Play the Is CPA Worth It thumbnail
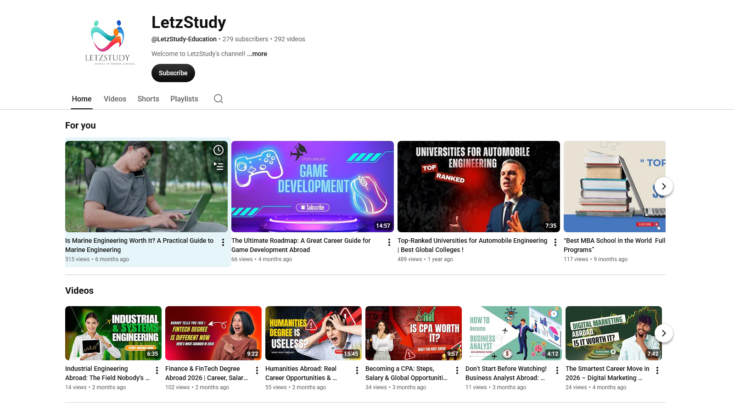The image size is (734, 403). tap(414, 333)
